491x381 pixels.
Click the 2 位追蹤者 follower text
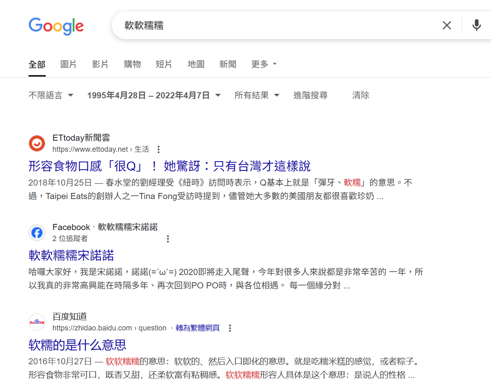point(70,239)
